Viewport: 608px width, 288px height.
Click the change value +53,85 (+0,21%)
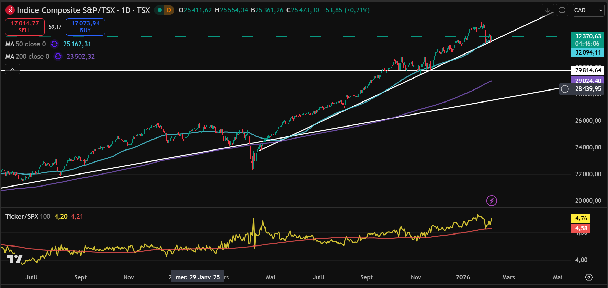[x=346, y=10]
